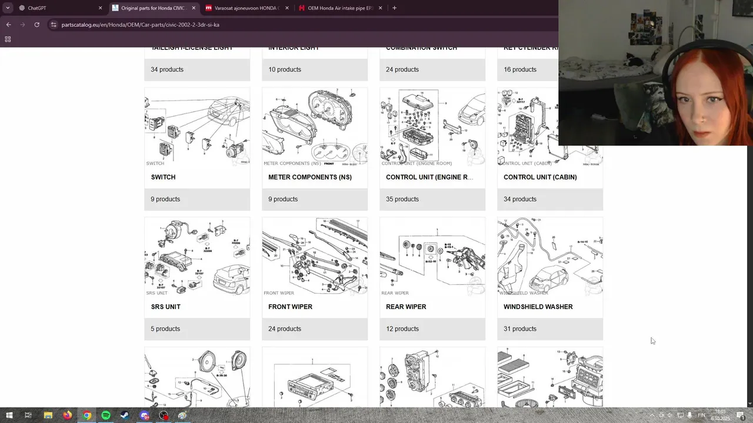Close the Original parts for Honda tab
Image resolution: width=753 pixels, height=423 pixels.
194,8
